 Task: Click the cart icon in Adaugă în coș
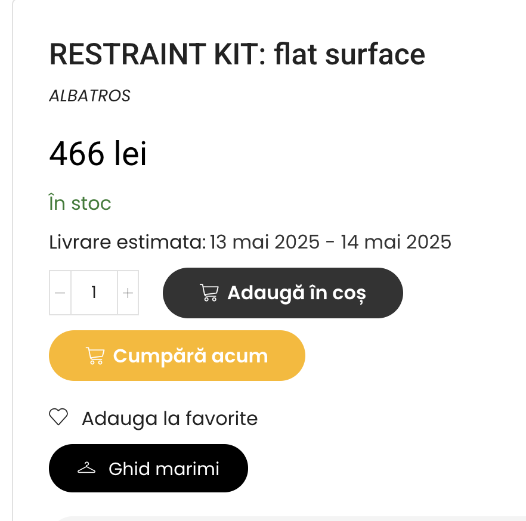pyautogui.click(x=209, y=293)
